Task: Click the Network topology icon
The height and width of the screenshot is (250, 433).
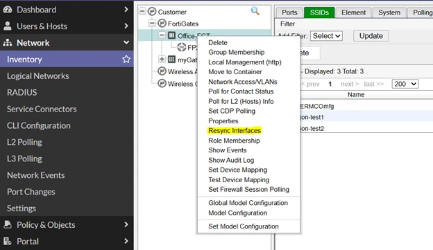Action: click(8, 43)
